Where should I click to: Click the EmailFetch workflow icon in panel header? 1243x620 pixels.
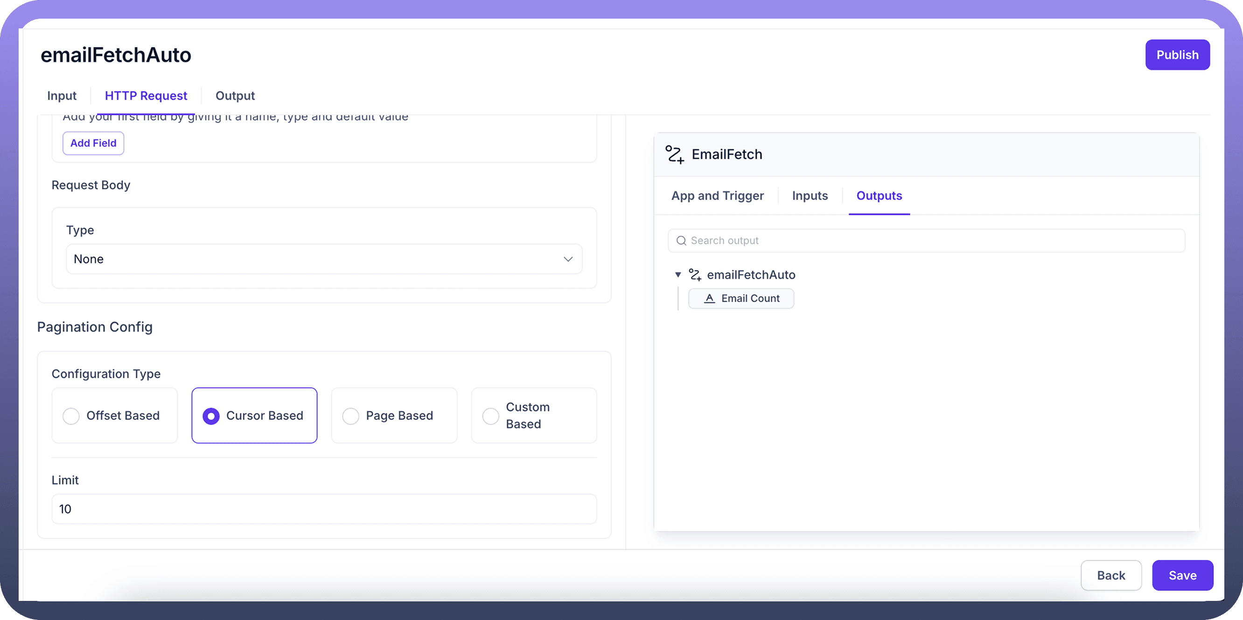click(x=674, y=154)
